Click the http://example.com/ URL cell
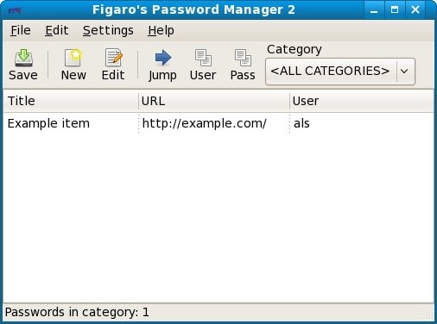Viewport: 437px width, 324px height. 205,123
